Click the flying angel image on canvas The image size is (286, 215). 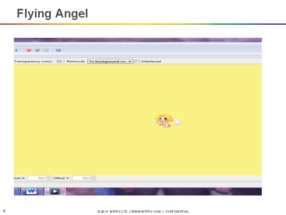point(168,121)
